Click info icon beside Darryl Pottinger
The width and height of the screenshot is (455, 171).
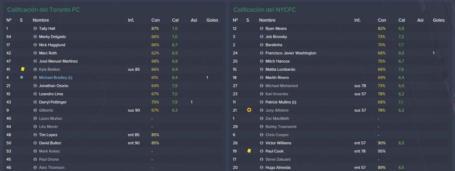point(35,102)
